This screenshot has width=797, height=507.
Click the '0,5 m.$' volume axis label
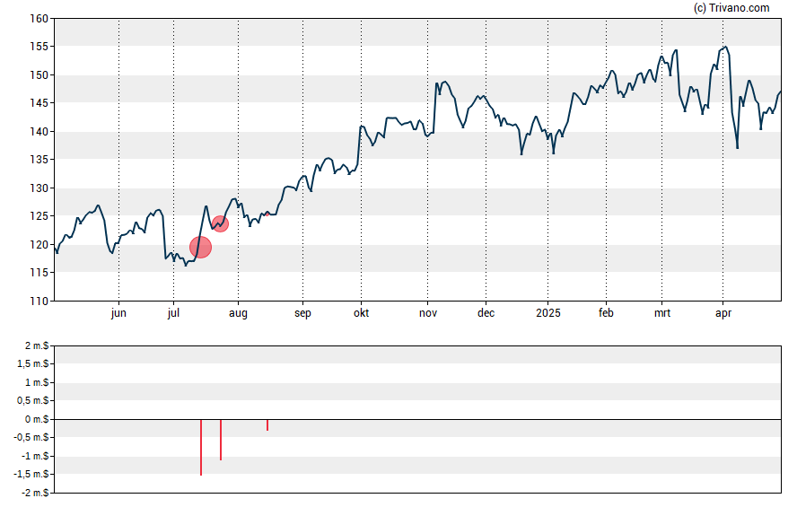[x=33, y=401]
